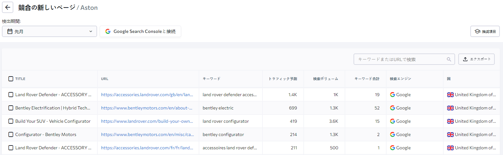Sort by トラフィック予測 column header
503x155 pixels.
tap(283, 79)
